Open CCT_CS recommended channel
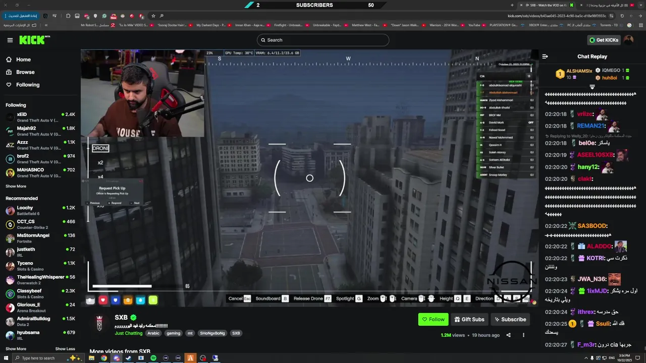Image resolution: width=646 pixels, height=363 pixels. (x=40, y=224)
